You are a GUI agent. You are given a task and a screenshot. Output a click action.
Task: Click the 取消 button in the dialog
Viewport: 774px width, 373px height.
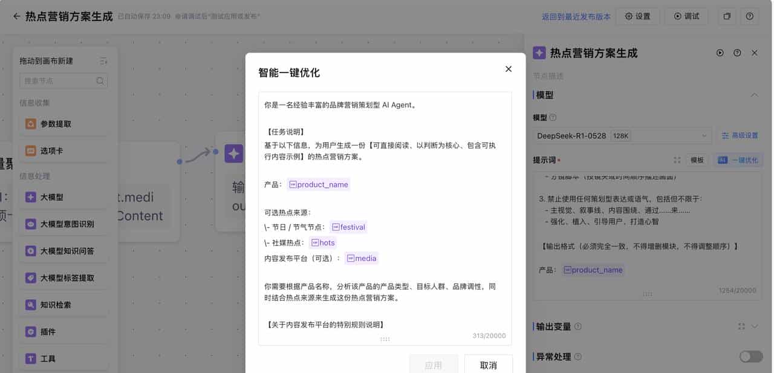pyautogui.click(x=488, y=365)
